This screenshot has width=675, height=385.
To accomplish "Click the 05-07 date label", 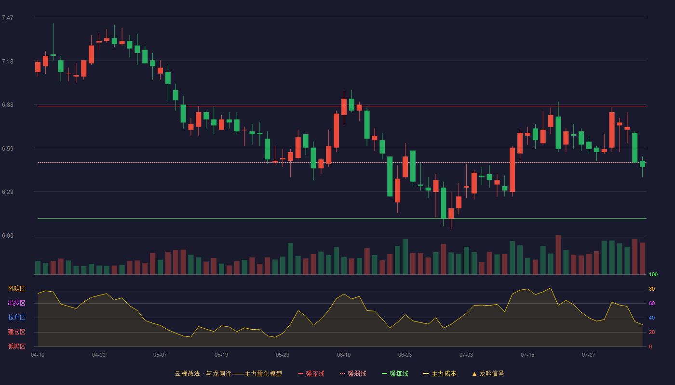I will [x=160, y=355].
